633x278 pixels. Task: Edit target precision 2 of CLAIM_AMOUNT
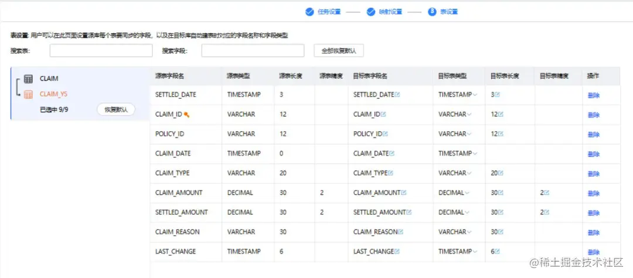[547, 193]
